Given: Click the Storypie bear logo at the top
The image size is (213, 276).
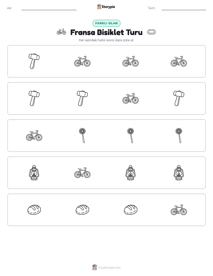Looking at the screenshot, I should (x=99, y=7).
